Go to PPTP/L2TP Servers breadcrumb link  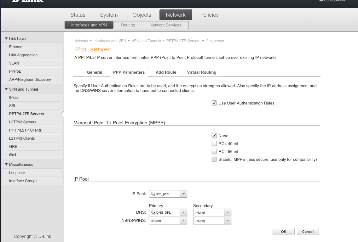[183, 41]
